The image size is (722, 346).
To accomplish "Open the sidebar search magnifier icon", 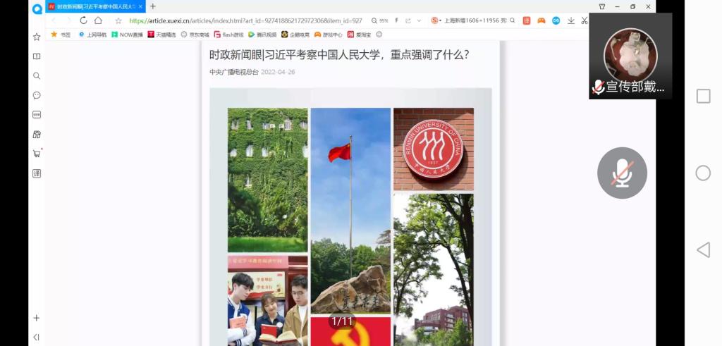I will point(37,75).
